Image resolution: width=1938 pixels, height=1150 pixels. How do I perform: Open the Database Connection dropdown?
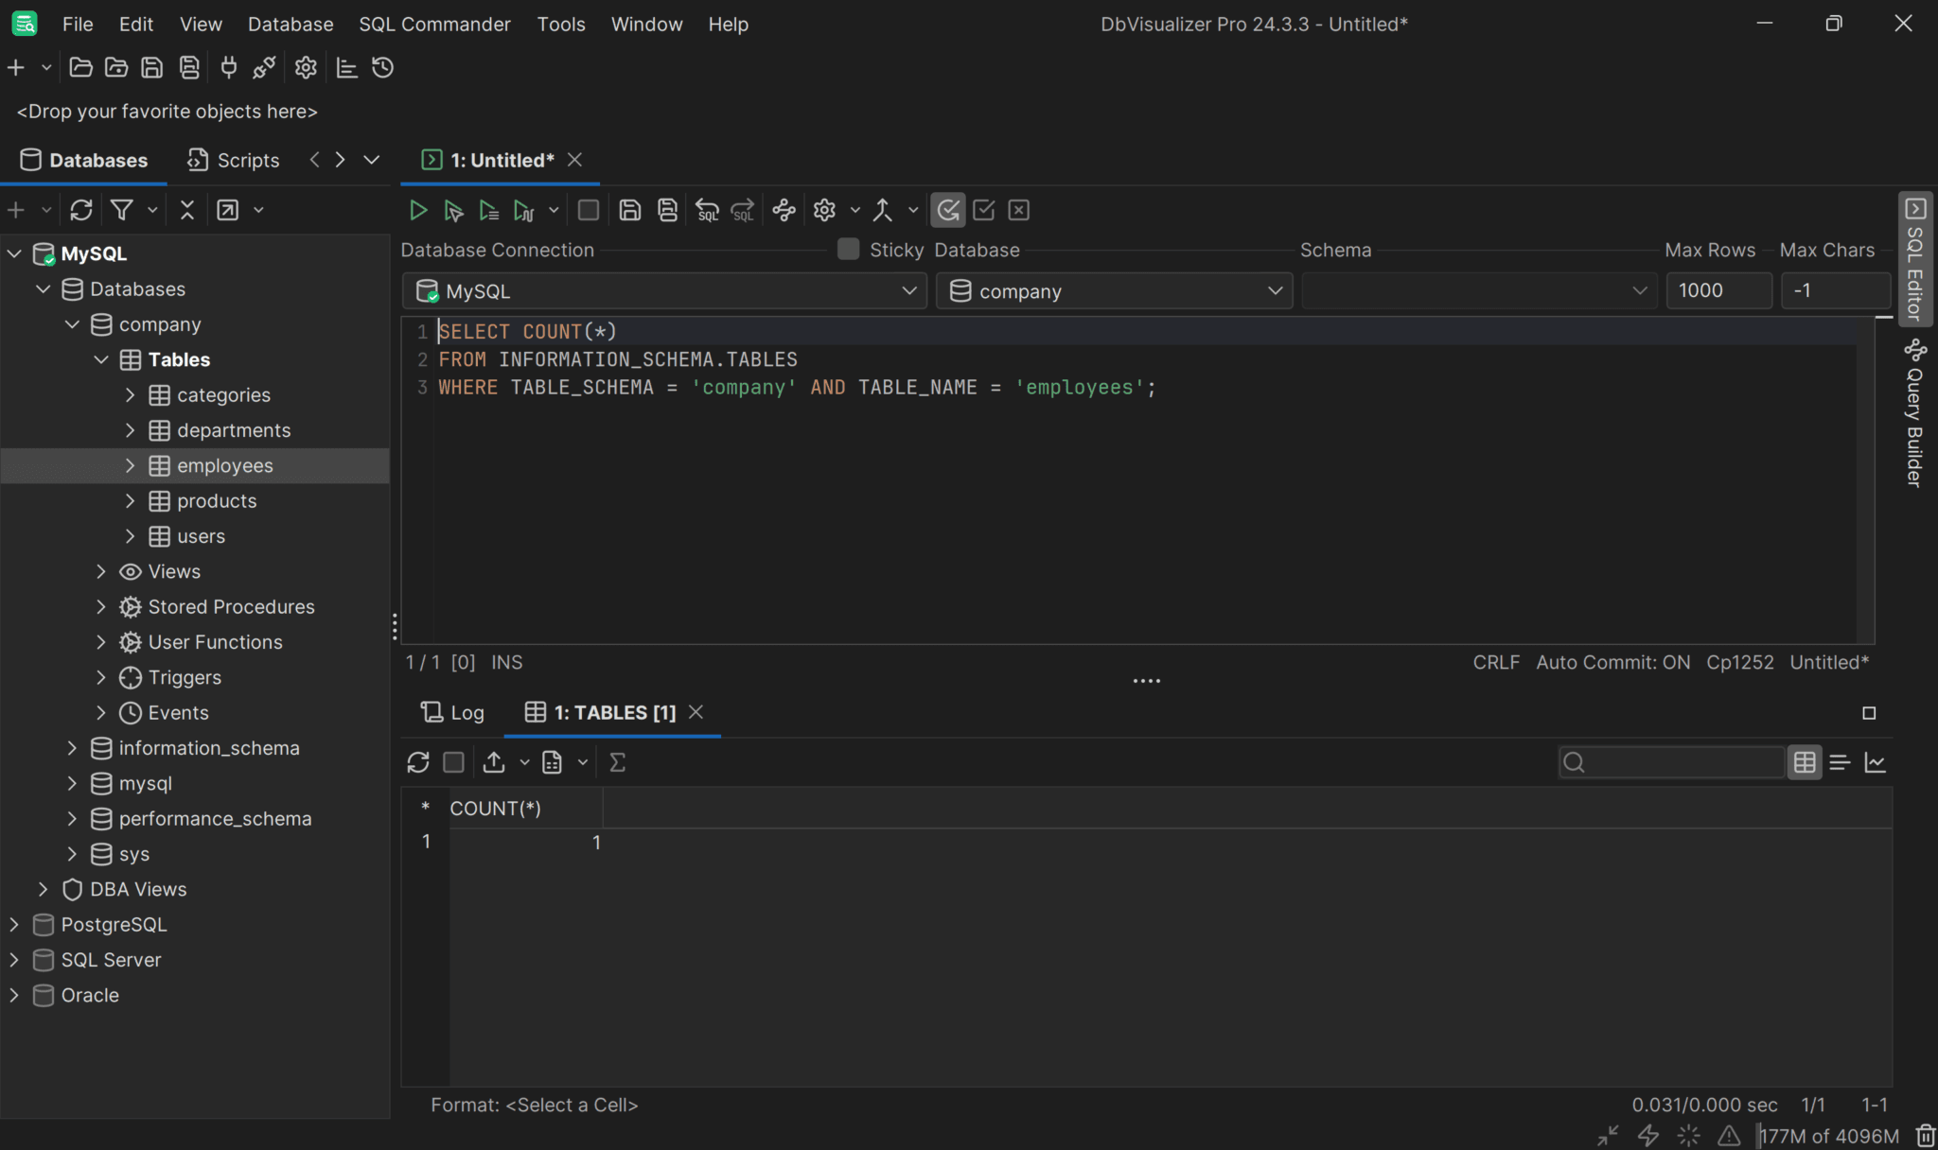(907, 290)
